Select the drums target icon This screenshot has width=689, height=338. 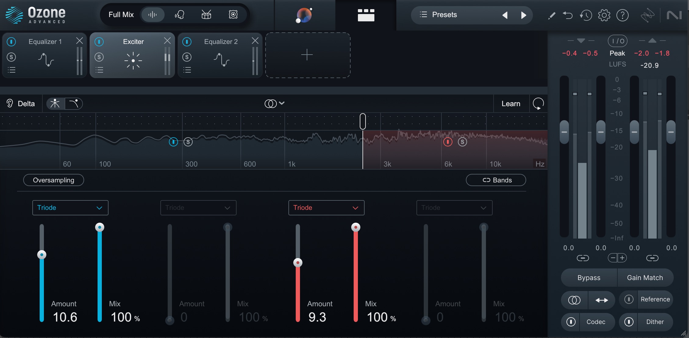(206, 15)
